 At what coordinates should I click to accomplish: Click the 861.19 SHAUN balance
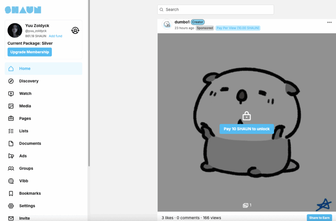pos(36,36)
